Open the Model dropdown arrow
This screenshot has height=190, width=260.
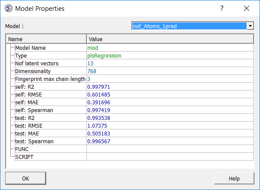click(x=250, y=26)
